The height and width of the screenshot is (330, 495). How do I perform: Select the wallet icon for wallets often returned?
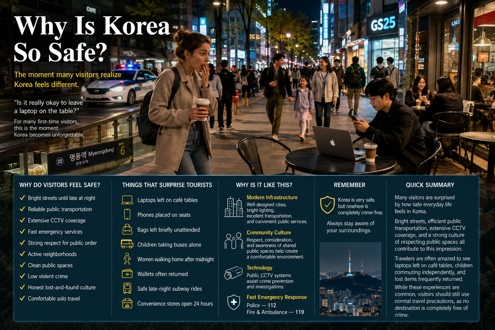pyautogui.click(x=127, y=274)
